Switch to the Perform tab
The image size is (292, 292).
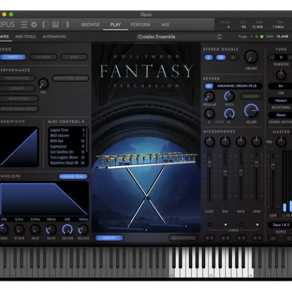pyautogui.click(x=141, y=25)
